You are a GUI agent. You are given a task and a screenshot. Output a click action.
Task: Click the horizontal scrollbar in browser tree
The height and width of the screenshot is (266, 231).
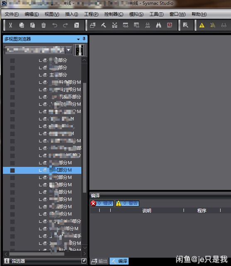pos(37,254)
